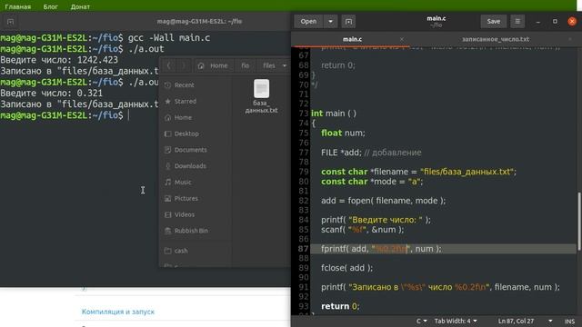Click Донат in browser top menu
Viewport: 582px width, 327px height.
click(x=80, y=6)
